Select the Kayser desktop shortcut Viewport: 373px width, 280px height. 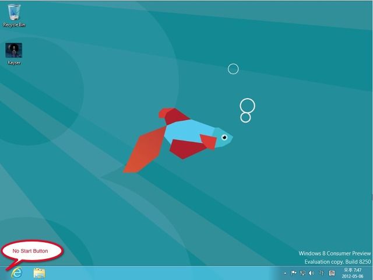coord(14,54)
